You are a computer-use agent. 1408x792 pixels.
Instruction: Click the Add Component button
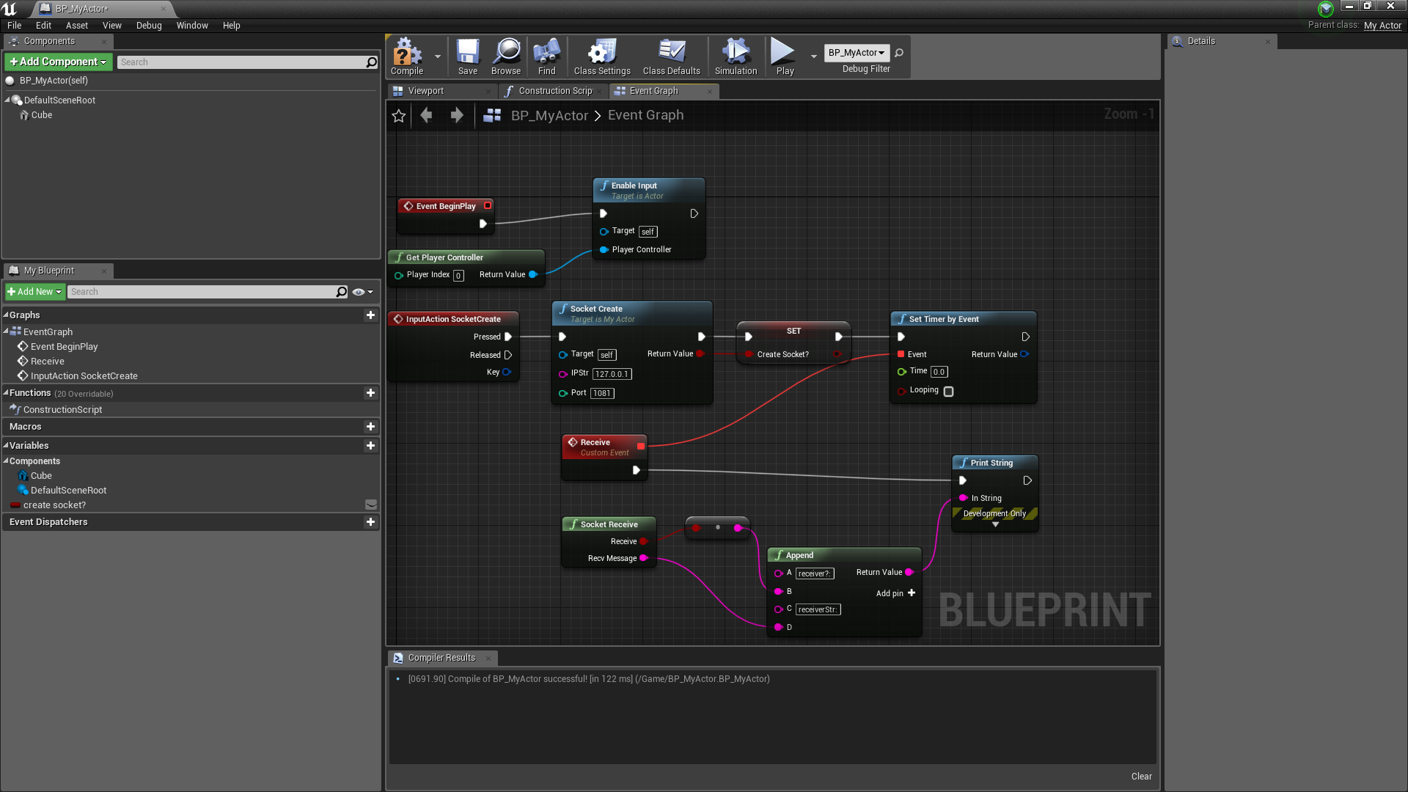click(59, 62)
